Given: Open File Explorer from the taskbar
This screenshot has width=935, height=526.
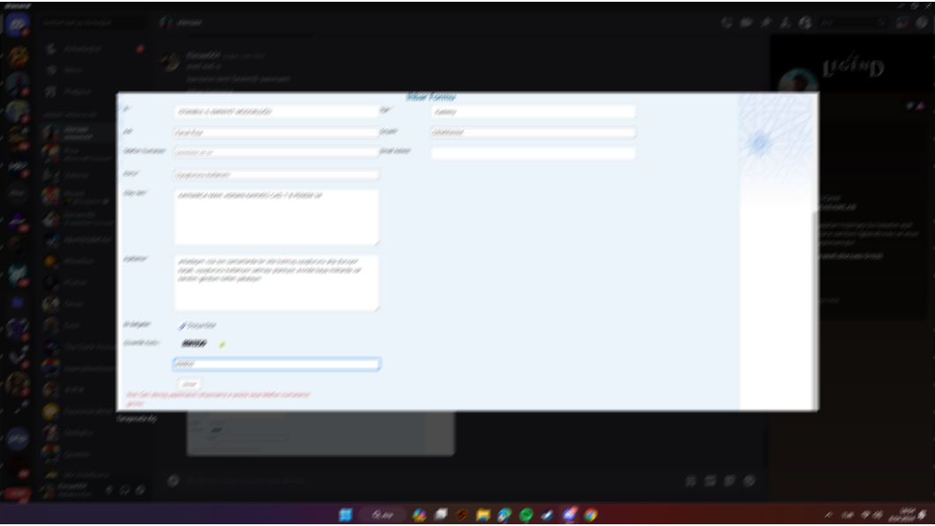Looking at the screenshot, I should pyautogui.click(x=483, y=515).
